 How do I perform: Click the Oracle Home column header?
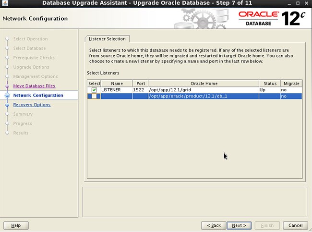(204, 84)
